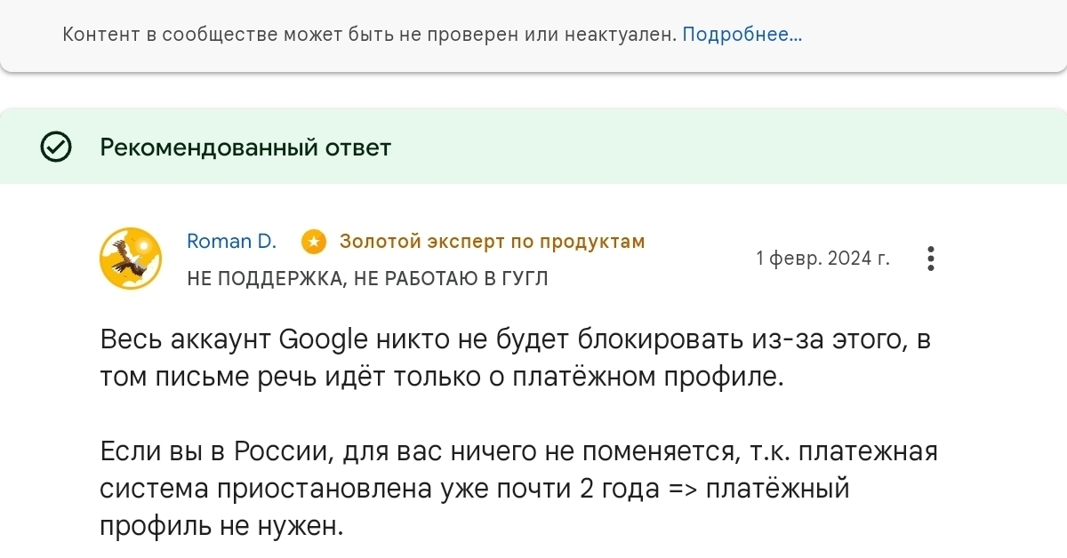
Task: Click the recommended answer checkmark icon
Action: pos(57,147)
